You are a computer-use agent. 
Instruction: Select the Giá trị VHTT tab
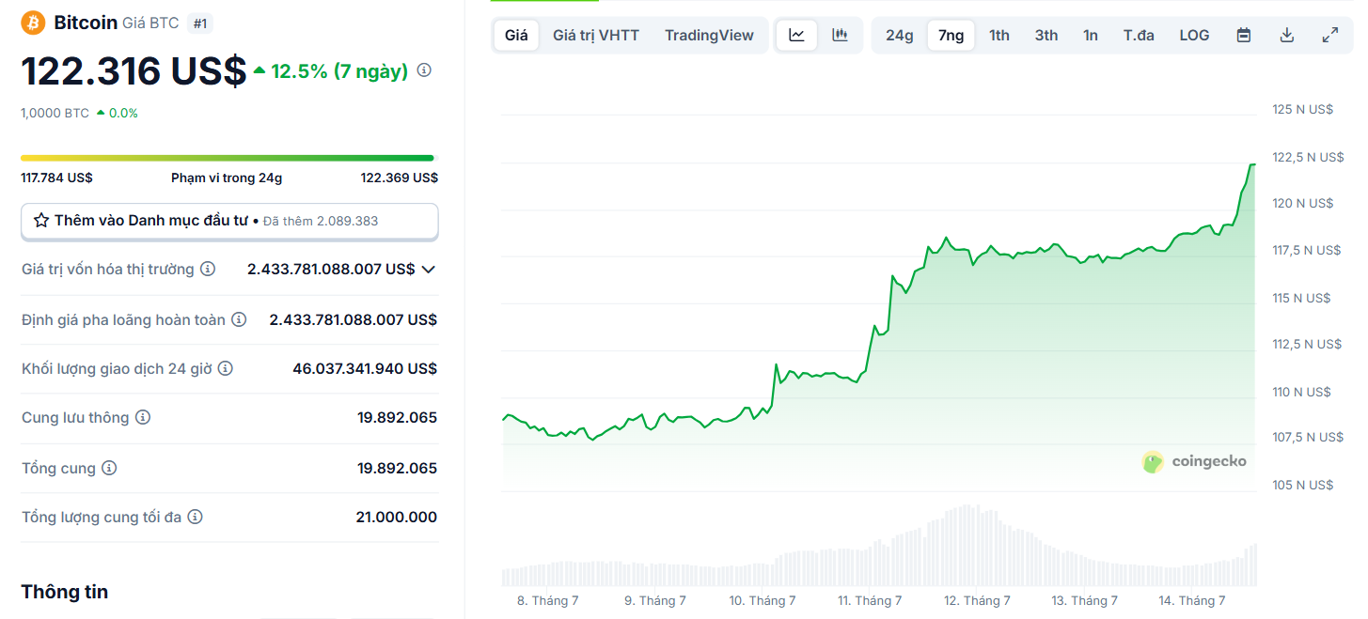(596, 36)
